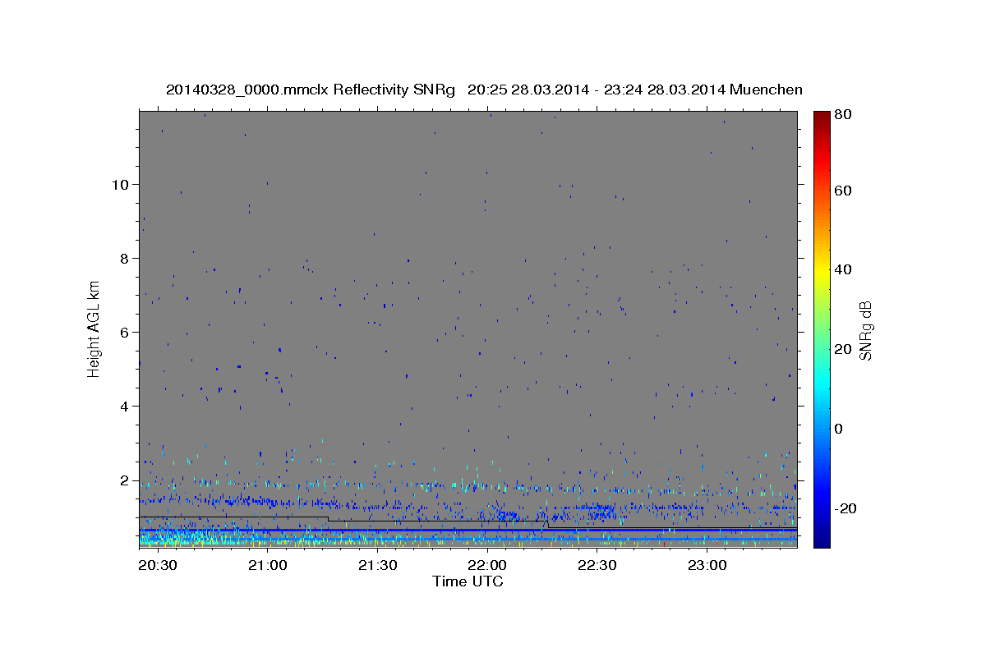This screenshot has height=657, width=986.
Task: Click the height tick label 10
Action: coord(120,184)
